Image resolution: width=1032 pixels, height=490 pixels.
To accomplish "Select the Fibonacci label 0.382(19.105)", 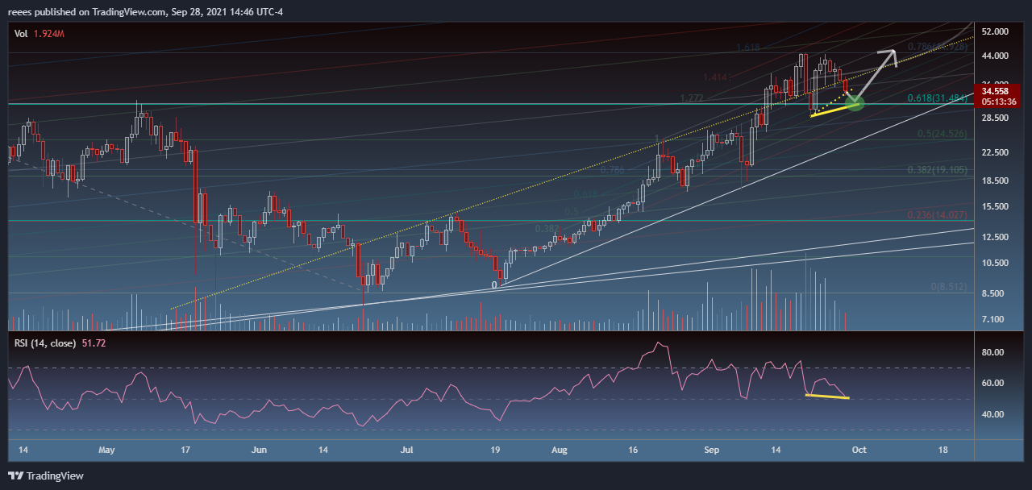I will 937,170.
